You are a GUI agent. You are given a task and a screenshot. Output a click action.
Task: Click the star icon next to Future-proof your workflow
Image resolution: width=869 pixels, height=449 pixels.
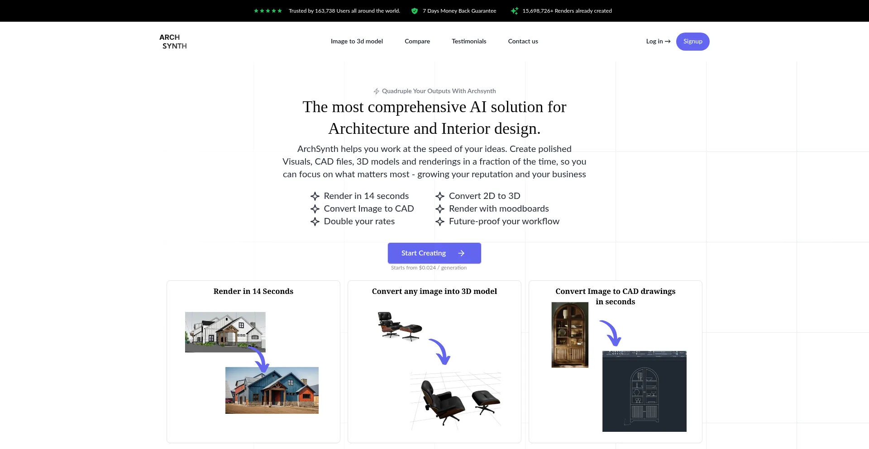tap(440, 222)
